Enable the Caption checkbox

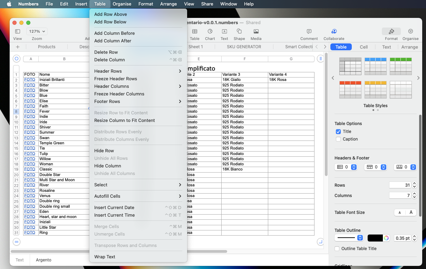coord(338,139)
